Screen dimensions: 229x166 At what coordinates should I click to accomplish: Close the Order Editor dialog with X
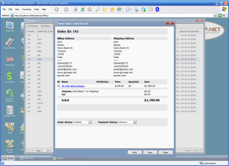[x=170, y=23]
